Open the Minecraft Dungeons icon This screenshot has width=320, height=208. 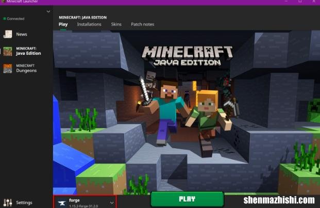pos(8,68)
